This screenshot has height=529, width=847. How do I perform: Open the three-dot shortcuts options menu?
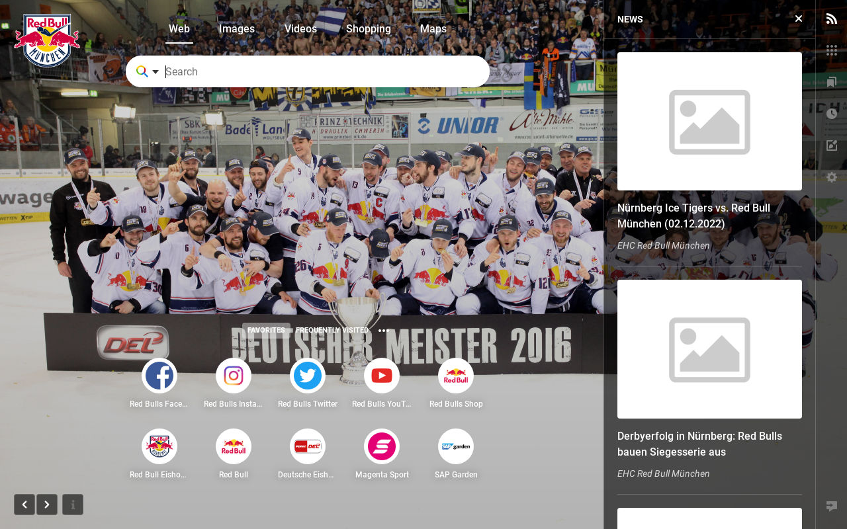click(x=383, y=331)
